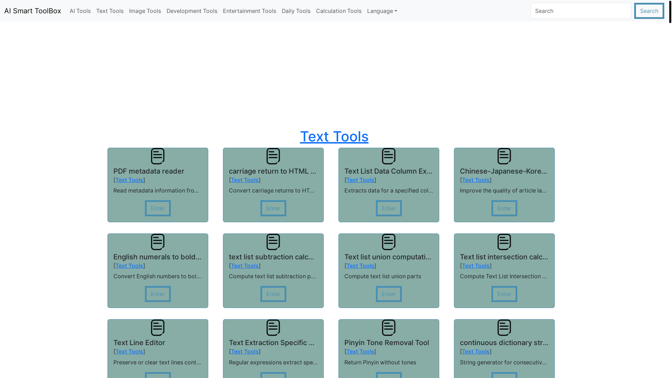
Task: Enter the carriage return to HTML tool
Action: [273, 208]
